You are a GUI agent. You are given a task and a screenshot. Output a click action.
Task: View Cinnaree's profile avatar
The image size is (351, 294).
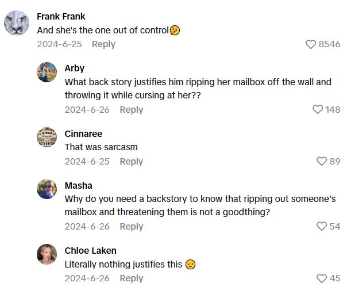pyautogui.click(x=47, y=138)
